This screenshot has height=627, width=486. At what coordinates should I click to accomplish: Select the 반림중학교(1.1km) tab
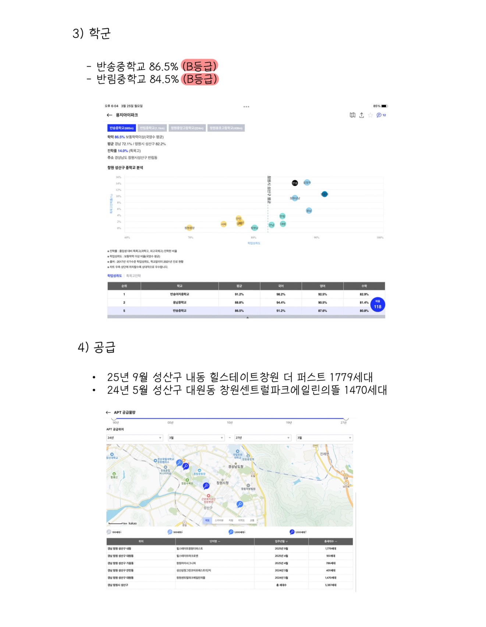(152, 128)
